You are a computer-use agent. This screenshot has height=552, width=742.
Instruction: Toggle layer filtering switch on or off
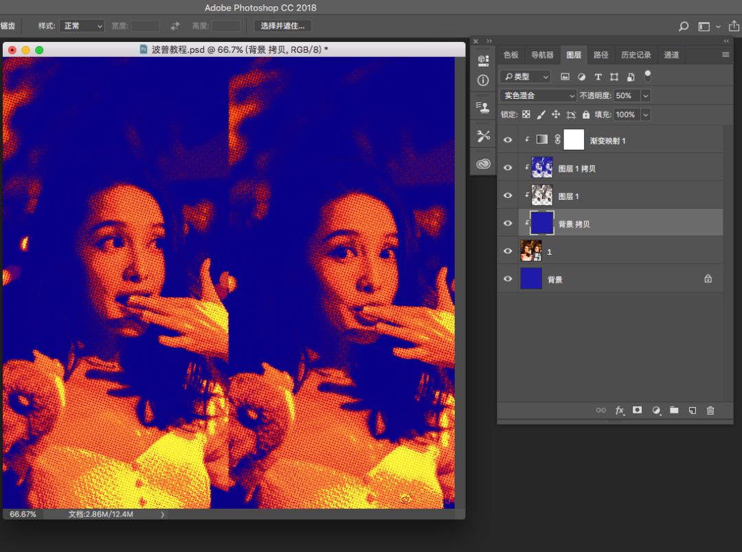(648, 76)
